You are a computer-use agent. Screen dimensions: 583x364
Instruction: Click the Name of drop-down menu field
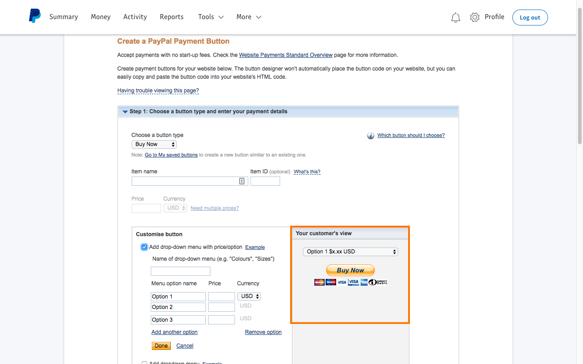180,271
